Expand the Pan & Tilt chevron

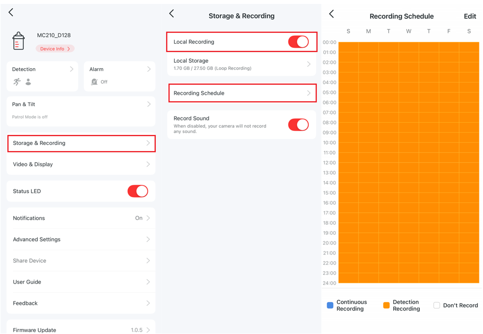point(149,104)
